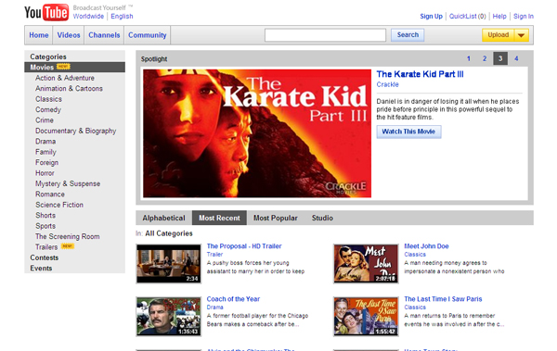557x351 pixels.
Task: Click the Sign Up link
Action: pos(431,17)
